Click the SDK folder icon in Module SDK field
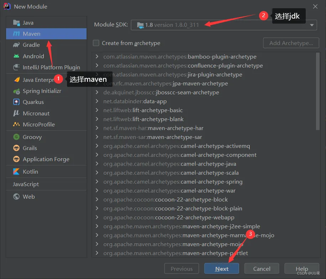This screenshot has width=326, height=279. coord(140,25)
